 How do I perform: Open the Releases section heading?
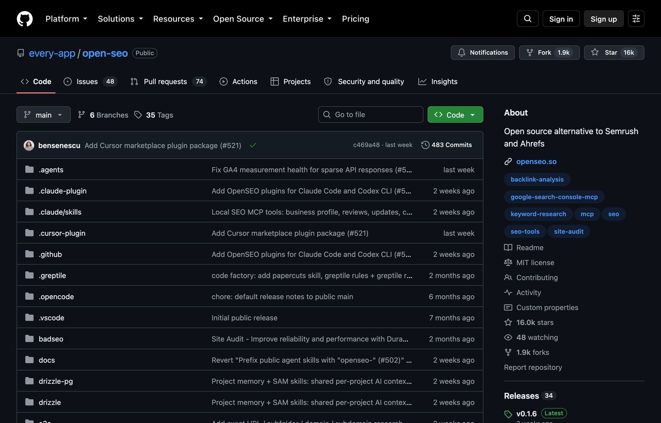pos(521,396)
